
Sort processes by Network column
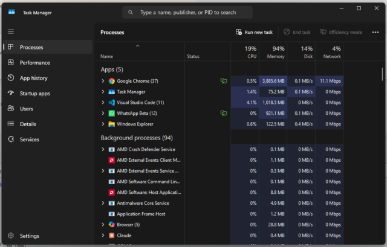[329, 51]
